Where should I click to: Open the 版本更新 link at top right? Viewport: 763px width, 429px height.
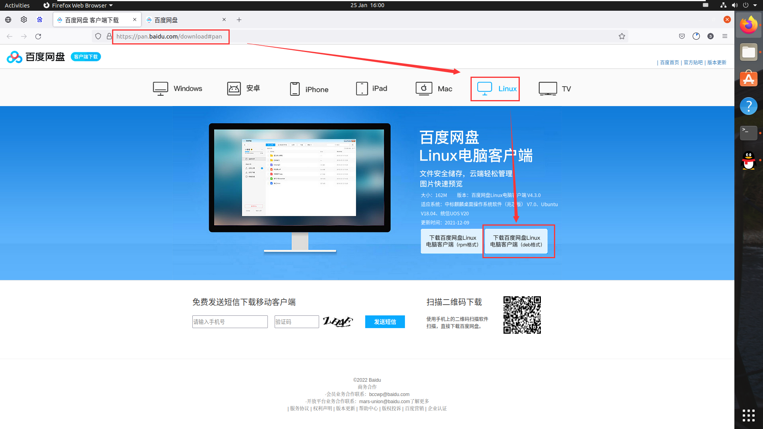point(717,62)
